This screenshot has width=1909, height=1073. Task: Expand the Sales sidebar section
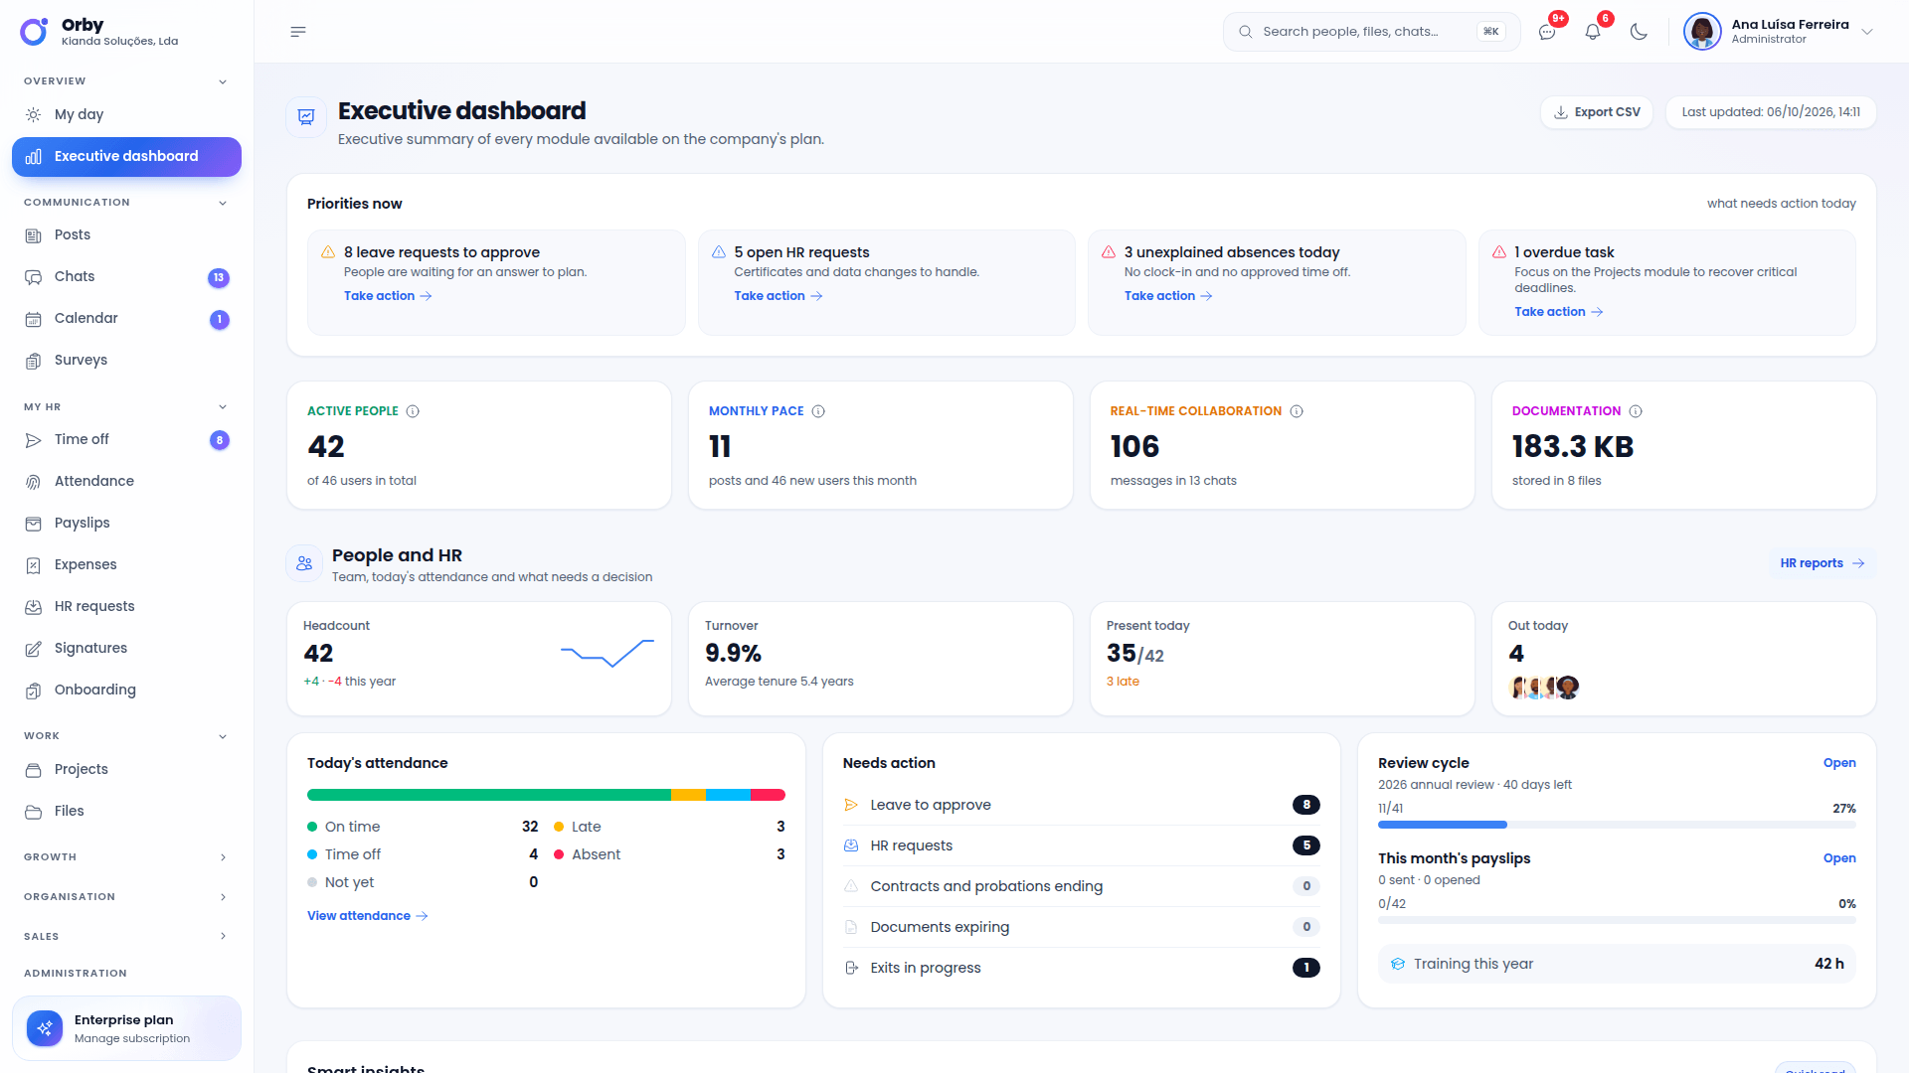[223, 937]
